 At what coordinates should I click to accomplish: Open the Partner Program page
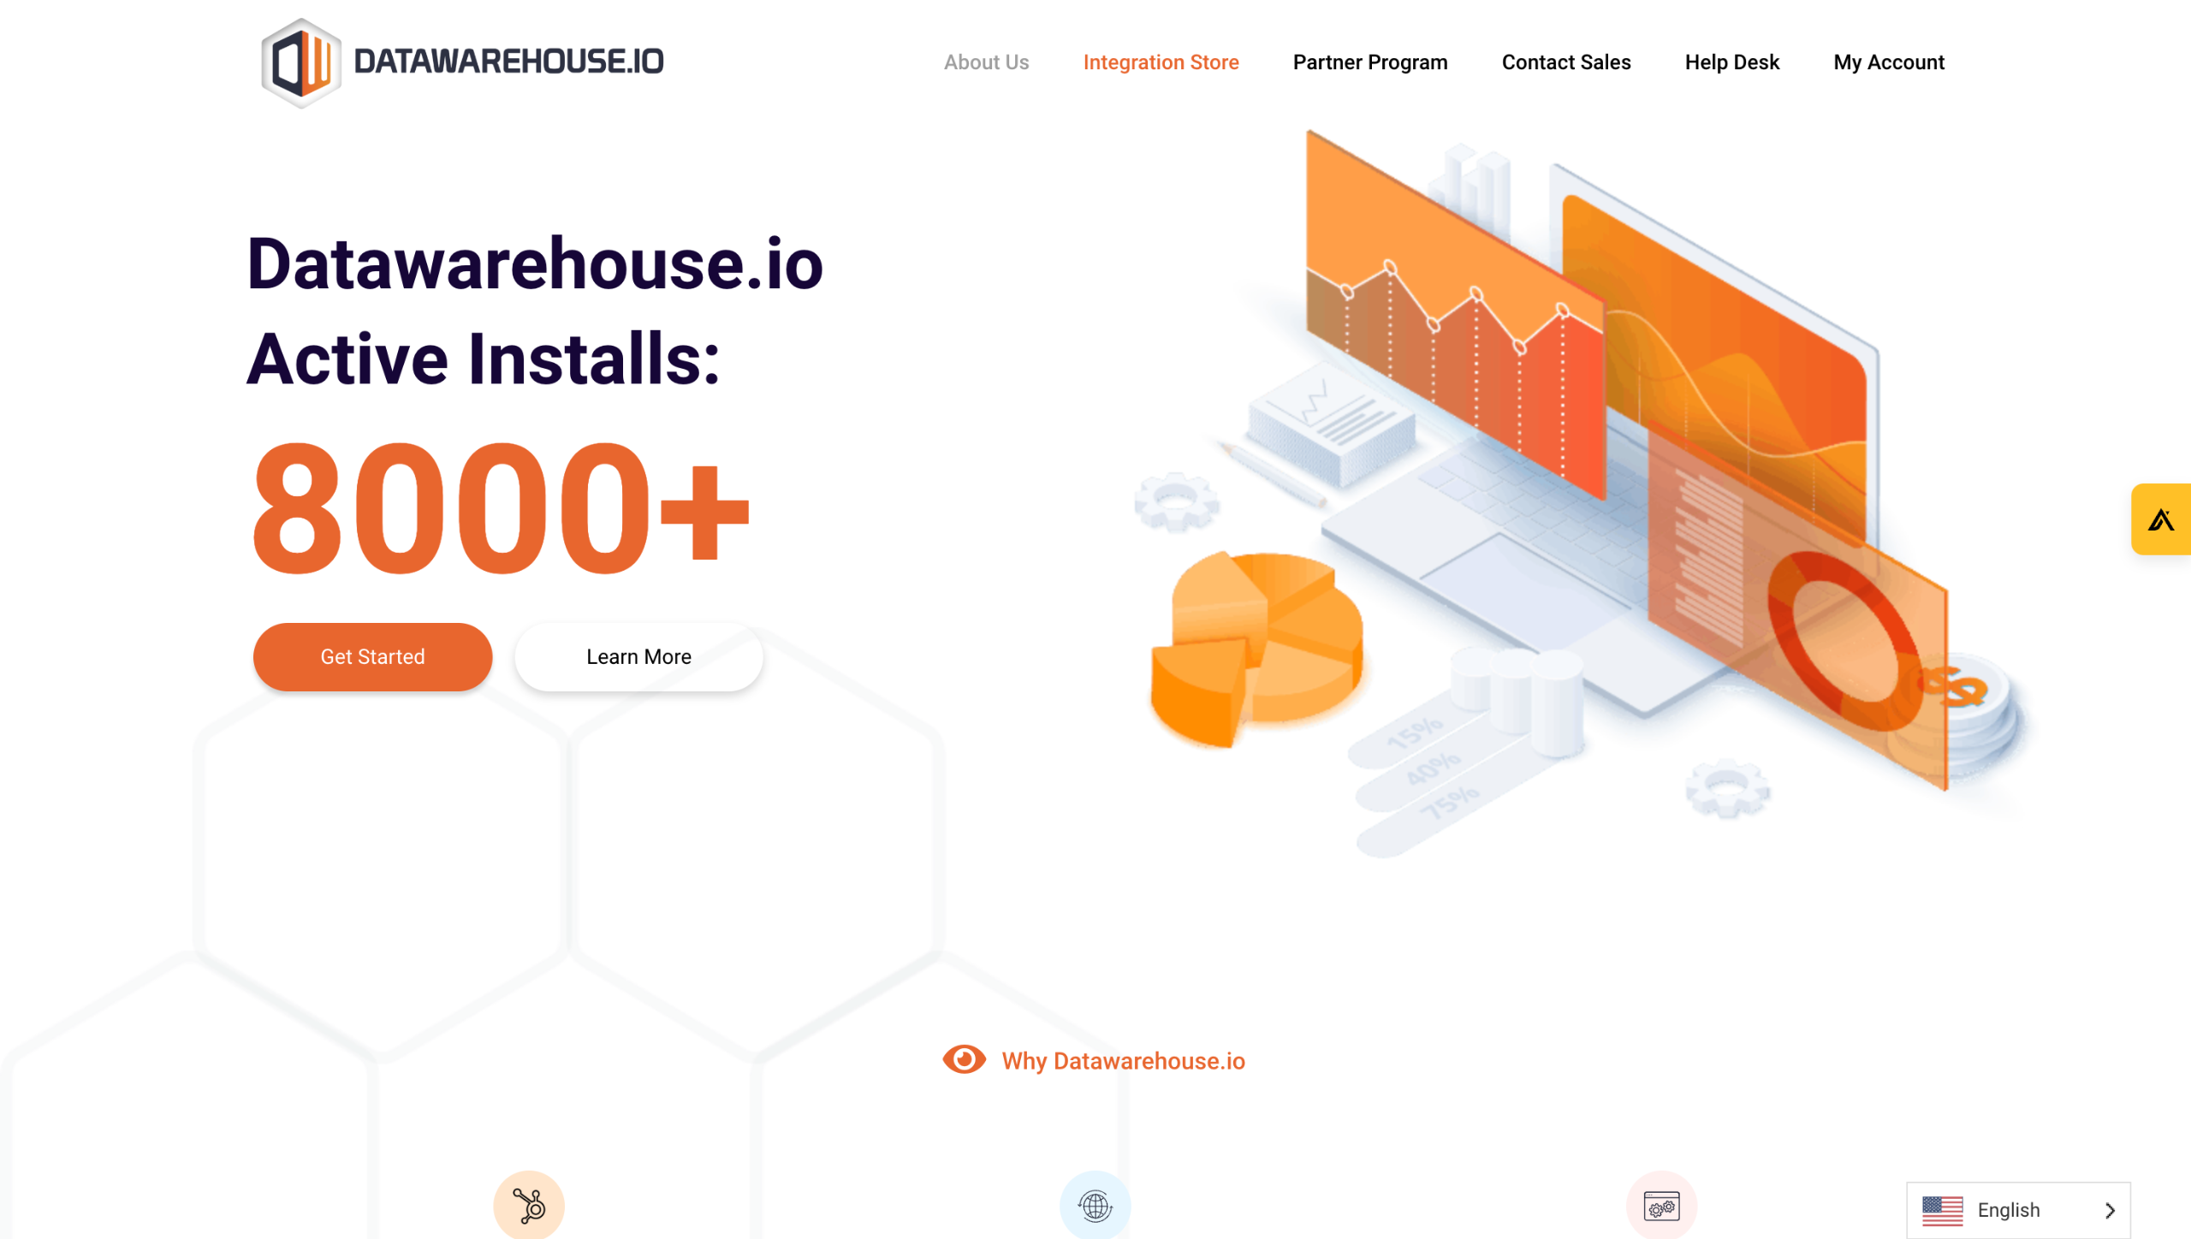1369,62
